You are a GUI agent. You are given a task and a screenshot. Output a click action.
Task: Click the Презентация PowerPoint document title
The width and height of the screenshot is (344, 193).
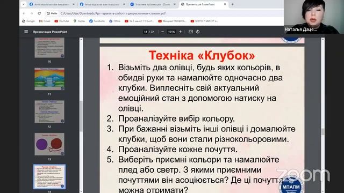[50, 32]
